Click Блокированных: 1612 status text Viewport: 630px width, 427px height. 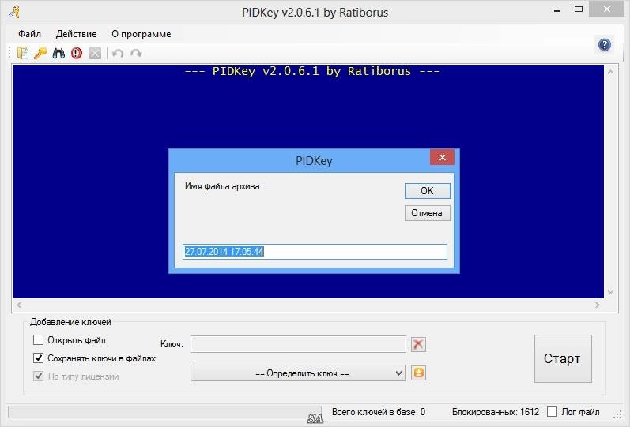tap(496, 412)
